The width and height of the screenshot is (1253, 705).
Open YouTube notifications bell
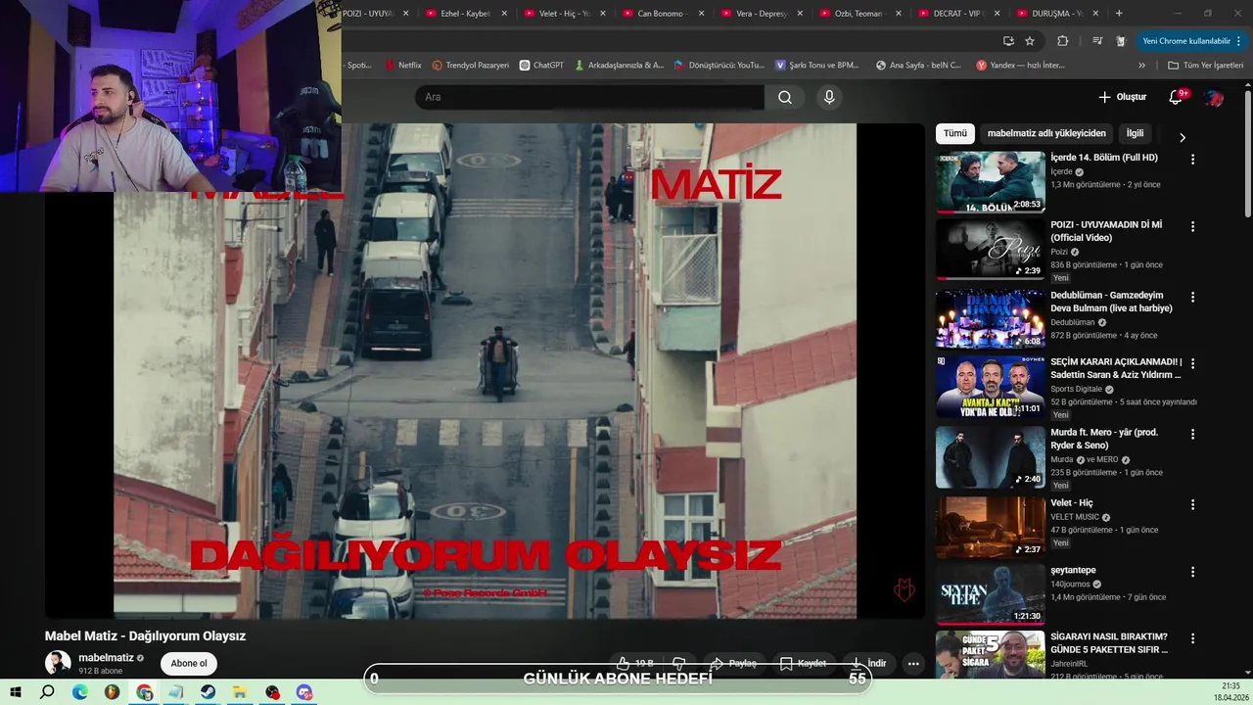[1177, 97]
